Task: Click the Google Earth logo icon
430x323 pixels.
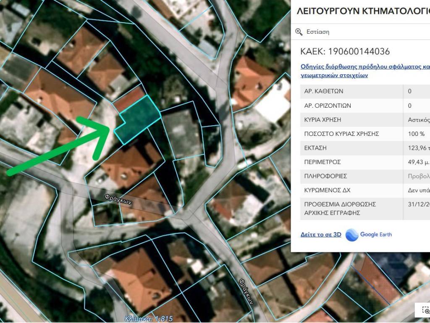Action: click(x=352, y=235)
